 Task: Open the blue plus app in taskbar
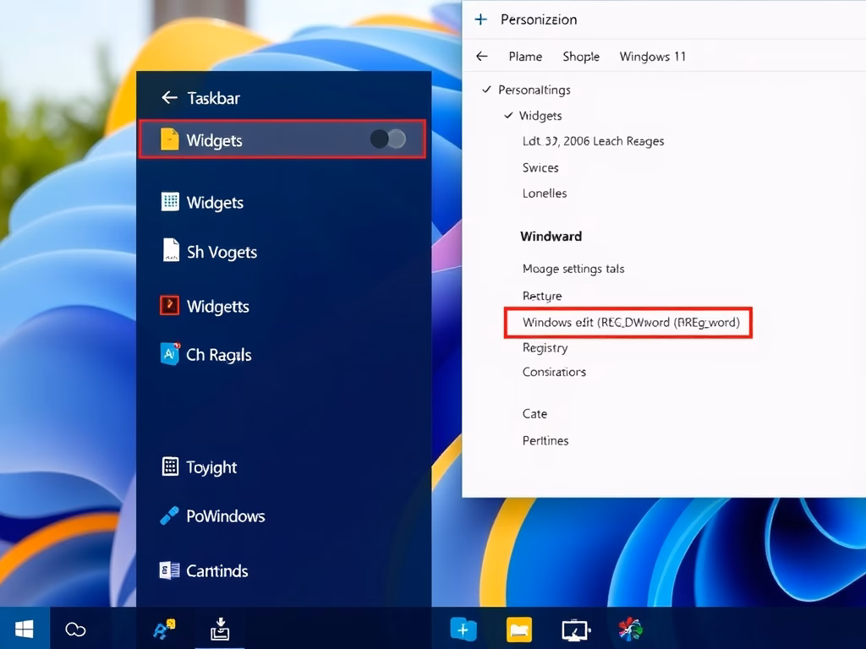[463, 629]
